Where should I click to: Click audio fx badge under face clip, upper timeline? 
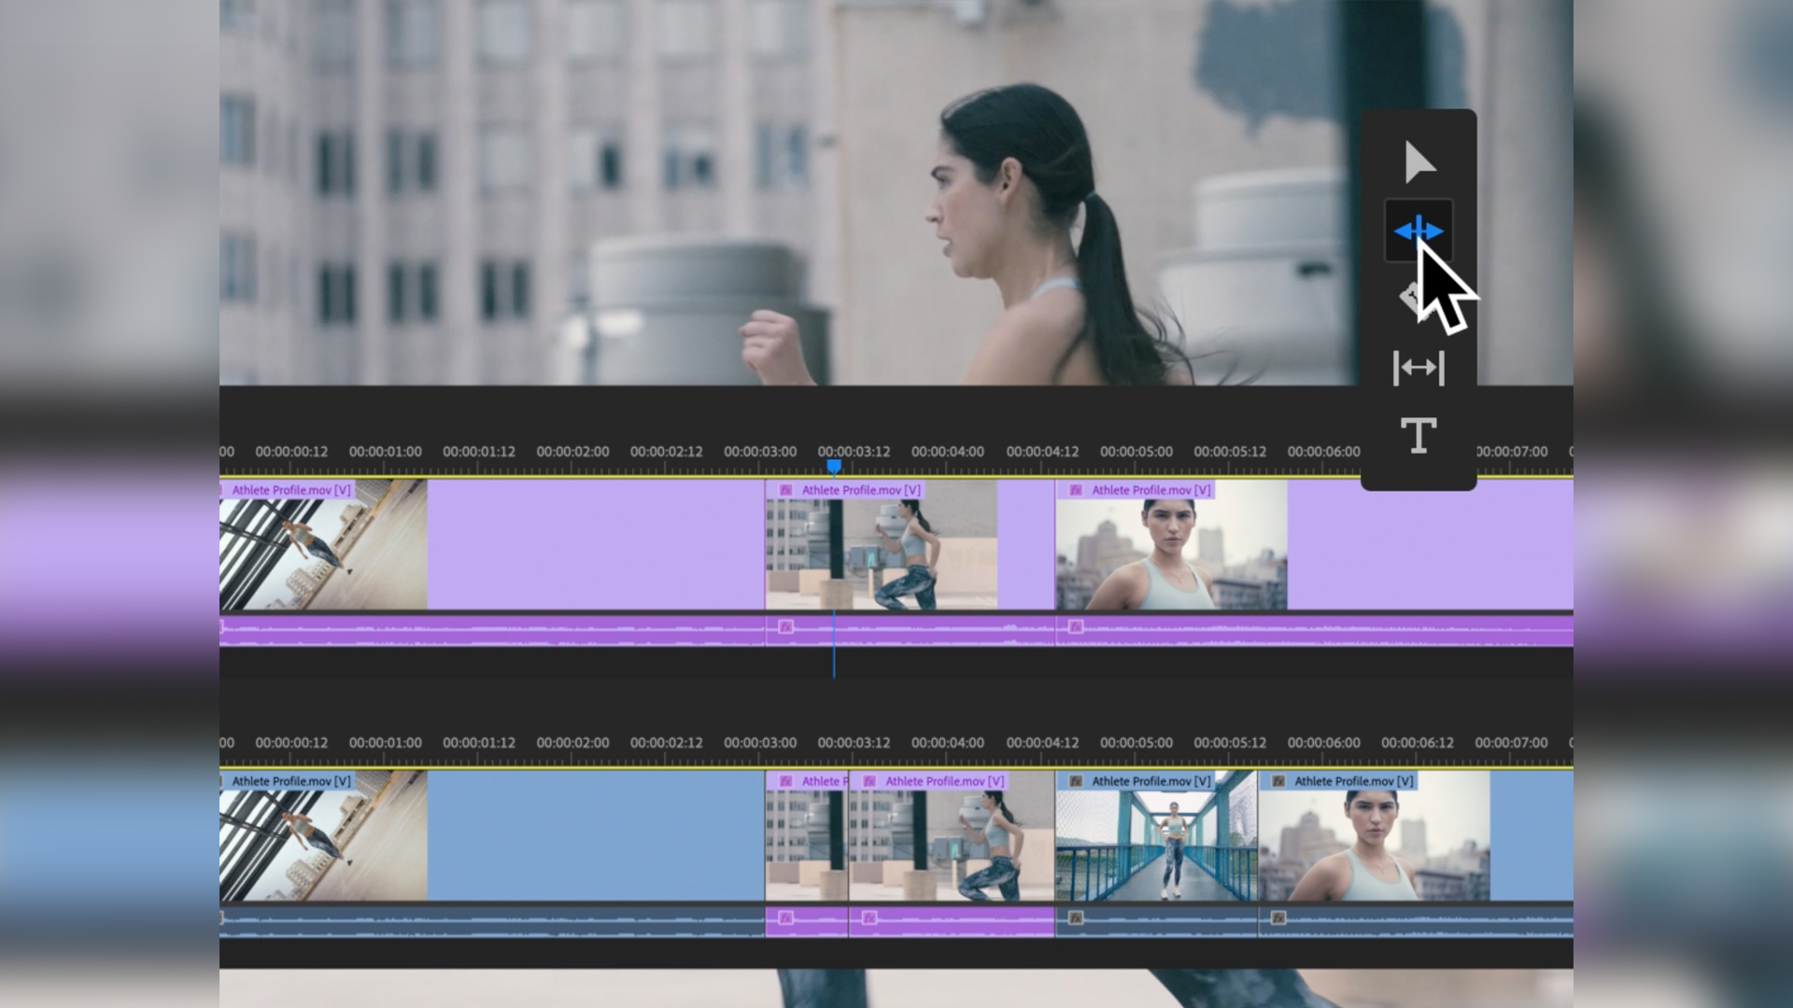[1076, 627]
